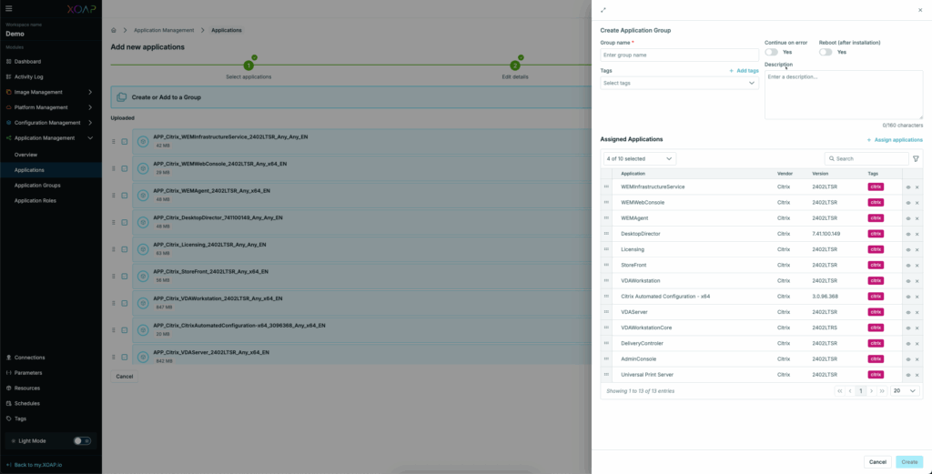Screen dimensions: 932x474
Task: Remove DeliveryControler row with its x icon
Action: (917, 343)
